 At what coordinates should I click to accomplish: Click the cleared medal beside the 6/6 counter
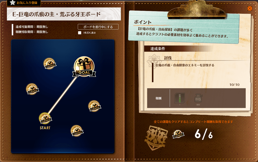pos(178,134)
